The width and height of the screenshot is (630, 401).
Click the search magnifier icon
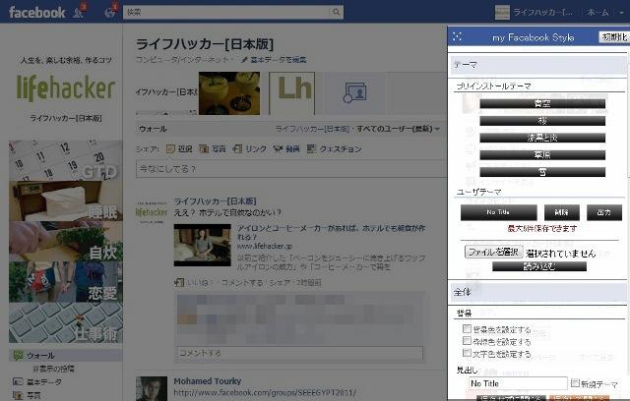[337, 12]
